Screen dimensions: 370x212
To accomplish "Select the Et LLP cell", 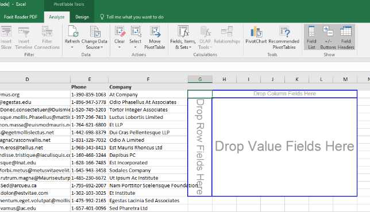I will (x=148, y=125).
